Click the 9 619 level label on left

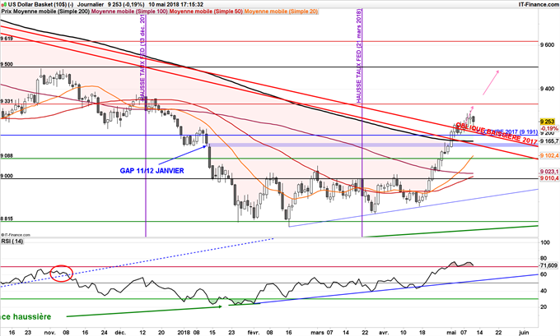7,39
